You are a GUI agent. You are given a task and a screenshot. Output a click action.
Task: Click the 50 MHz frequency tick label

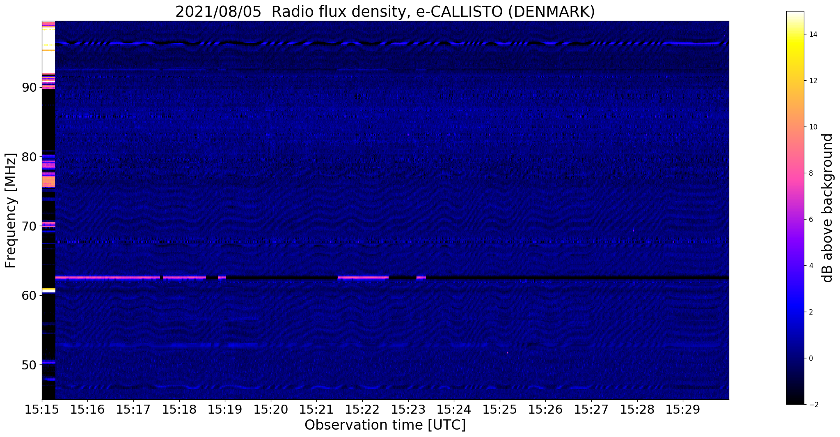[x=29, y=365]
